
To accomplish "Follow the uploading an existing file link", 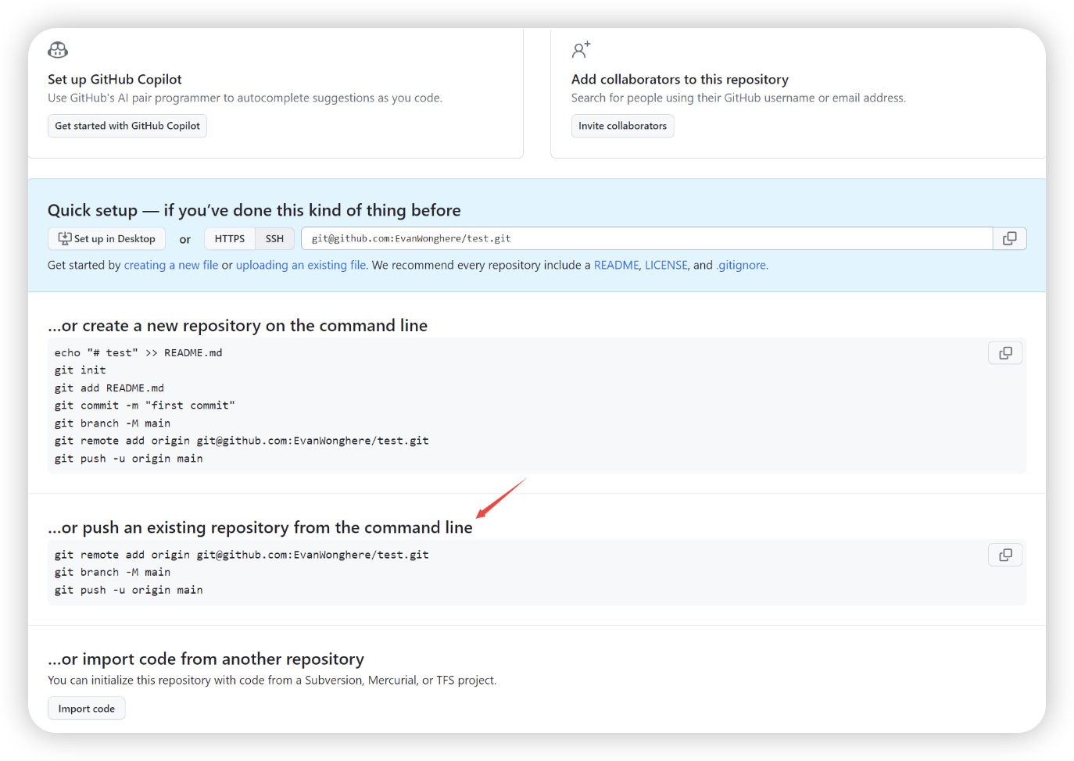I will click(301, 266).
